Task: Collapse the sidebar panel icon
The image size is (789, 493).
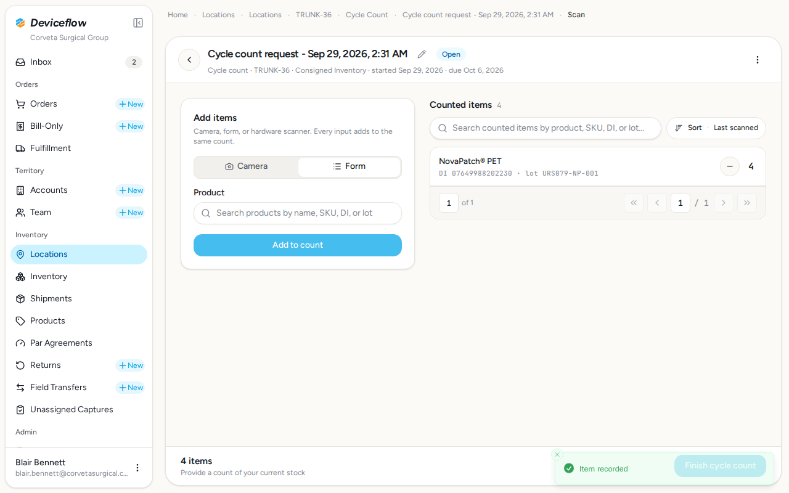Action: (138, 23)
